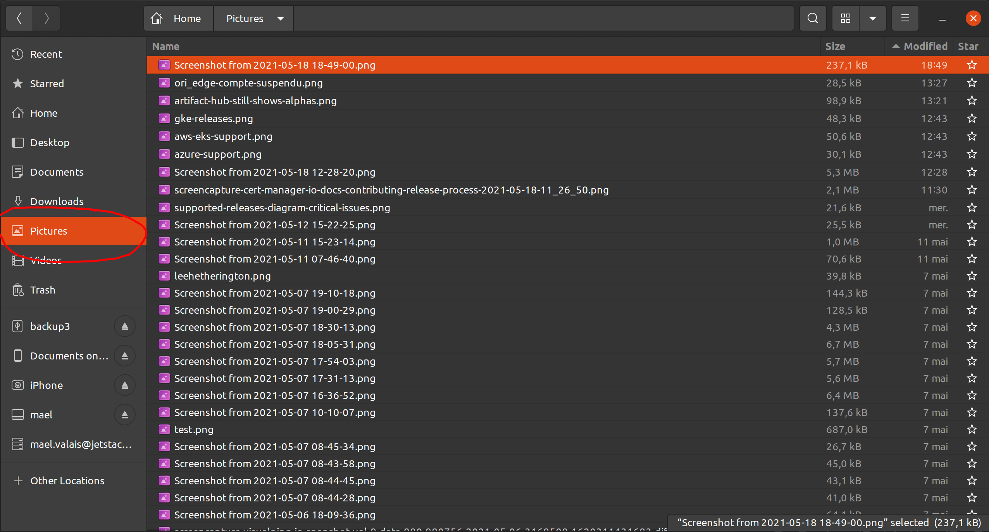Click the Home icon in the path bar

pyautogui.click(x=157, y=18)
